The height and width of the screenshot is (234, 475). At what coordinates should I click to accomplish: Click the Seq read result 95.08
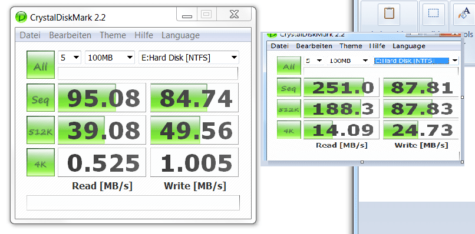102,98
